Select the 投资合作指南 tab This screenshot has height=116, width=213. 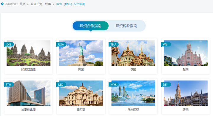tap(91, 26)
